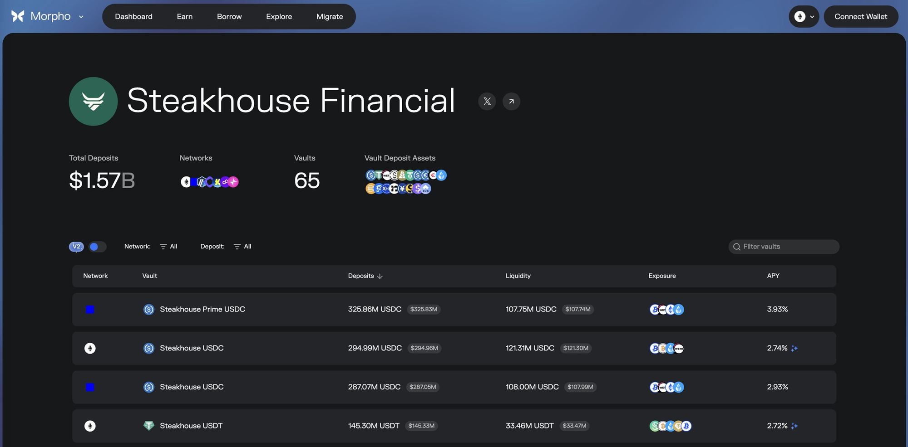Open the Steakhouse USDT vault
Screen dimensions: 908x447
[x=454, y=426]
